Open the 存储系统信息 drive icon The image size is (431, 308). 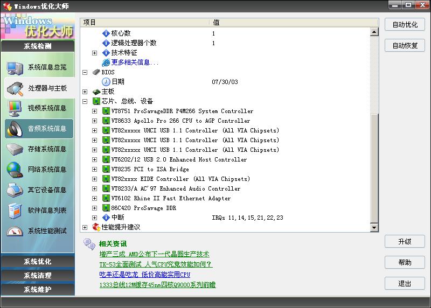(x=15, y=149)
